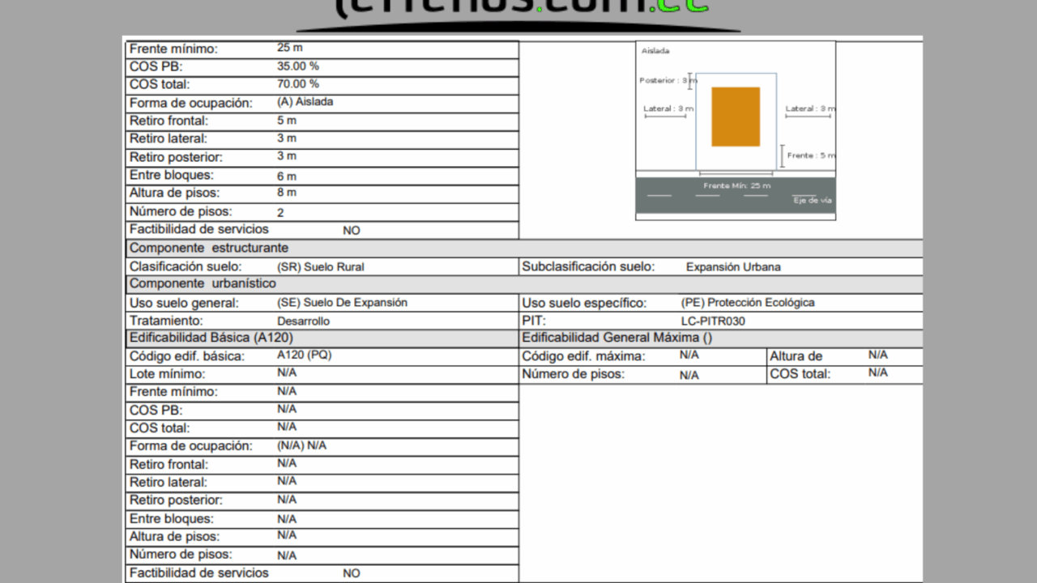Select the 'Desarrollo' Tratamiento value
The height and width of the screenshot is (583, 1037).
[x=303, y=321]
